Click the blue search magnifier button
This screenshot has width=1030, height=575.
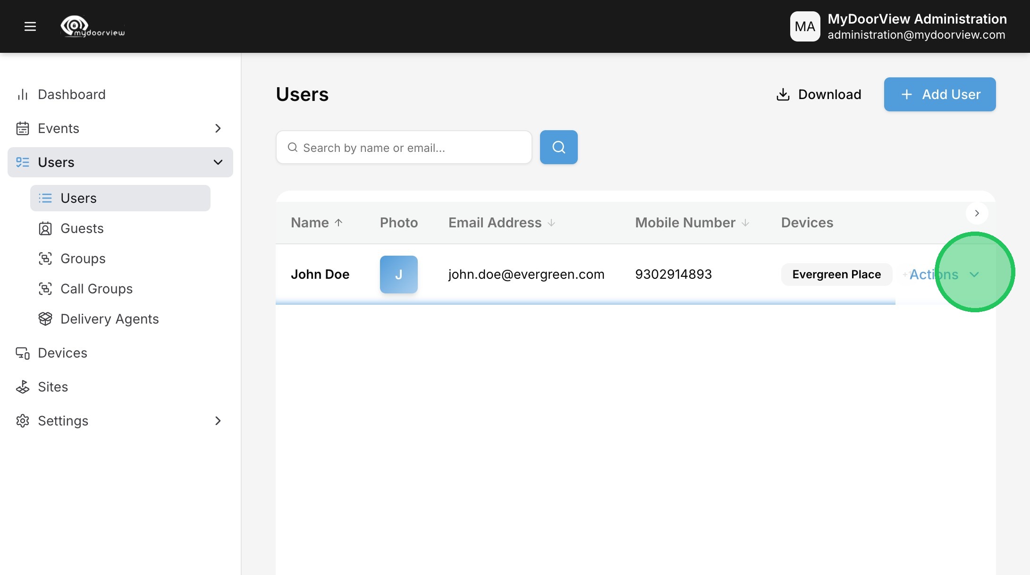[558, 147]
